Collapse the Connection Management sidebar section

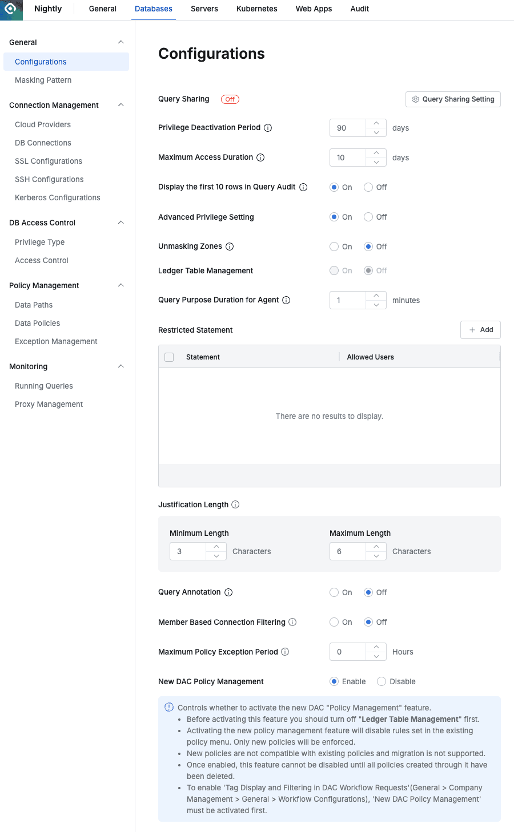click(121, 105)
